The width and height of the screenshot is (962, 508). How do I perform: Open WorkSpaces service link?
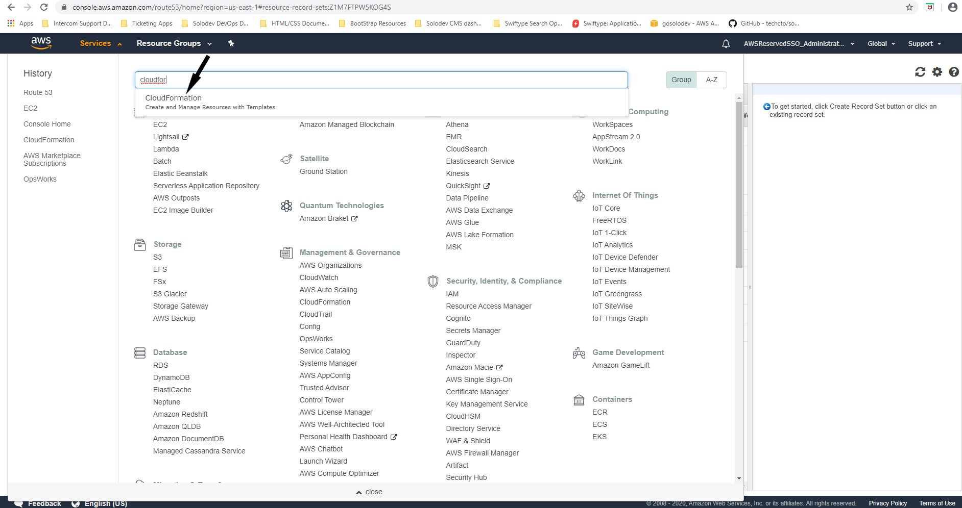point(612,124)
